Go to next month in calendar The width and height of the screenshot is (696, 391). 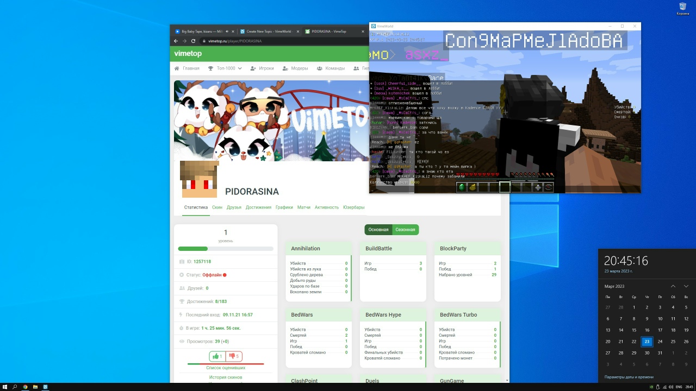(x=686, y=286)
